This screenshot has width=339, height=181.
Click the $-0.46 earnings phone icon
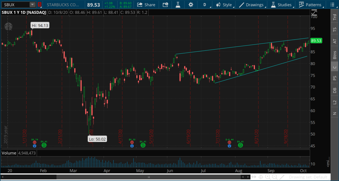pyautogui.click(x=229, y=142)
